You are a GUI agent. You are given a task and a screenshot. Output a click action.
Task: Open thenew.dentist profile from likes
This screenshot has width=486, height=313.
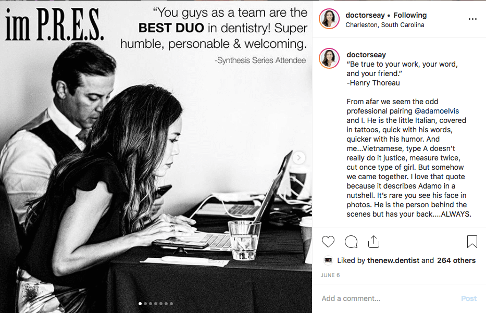393,260
